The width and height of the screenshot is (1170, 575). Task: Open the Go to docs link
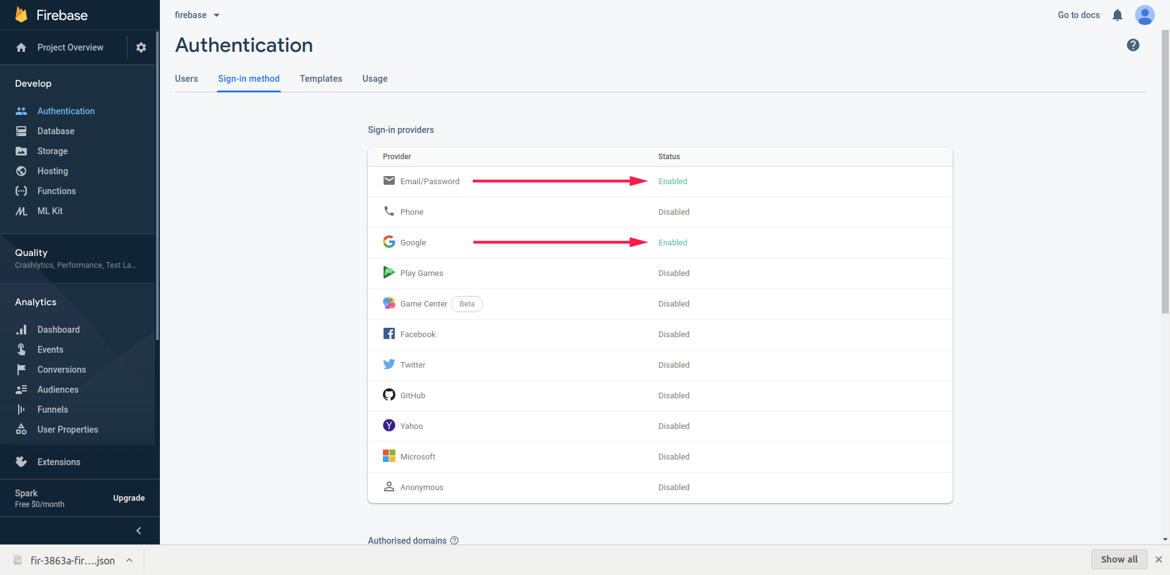[x=1078, y=15]
